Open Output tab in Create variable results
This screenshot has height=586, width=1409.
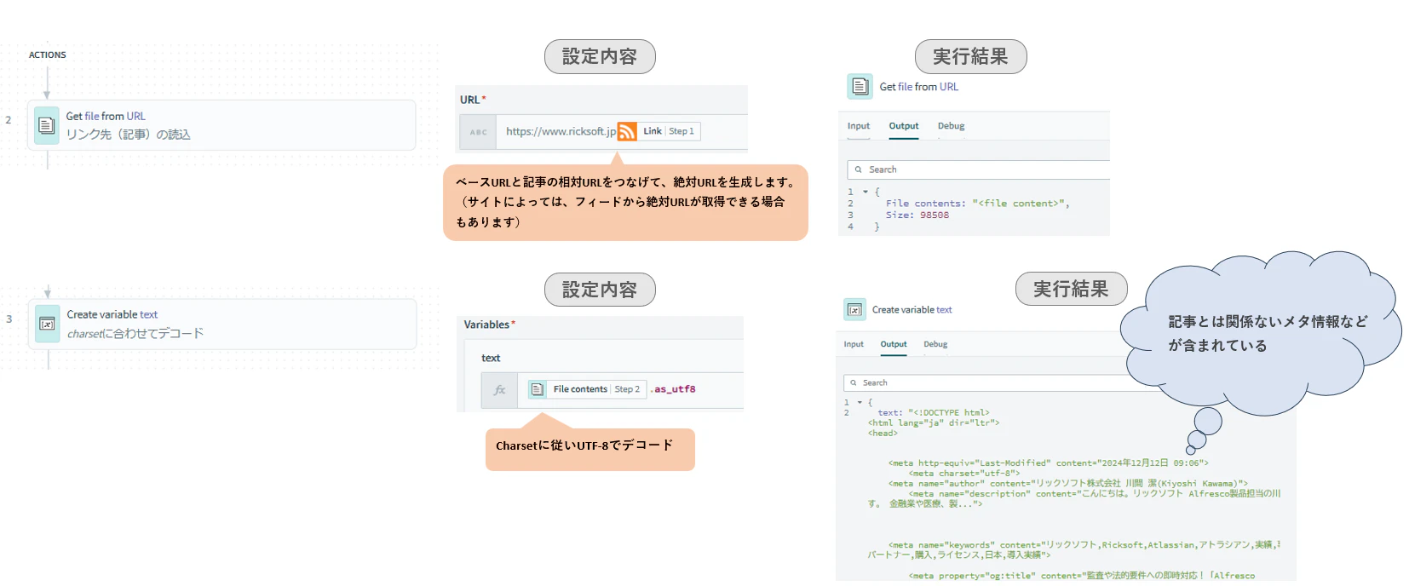(x=894, y=344)
